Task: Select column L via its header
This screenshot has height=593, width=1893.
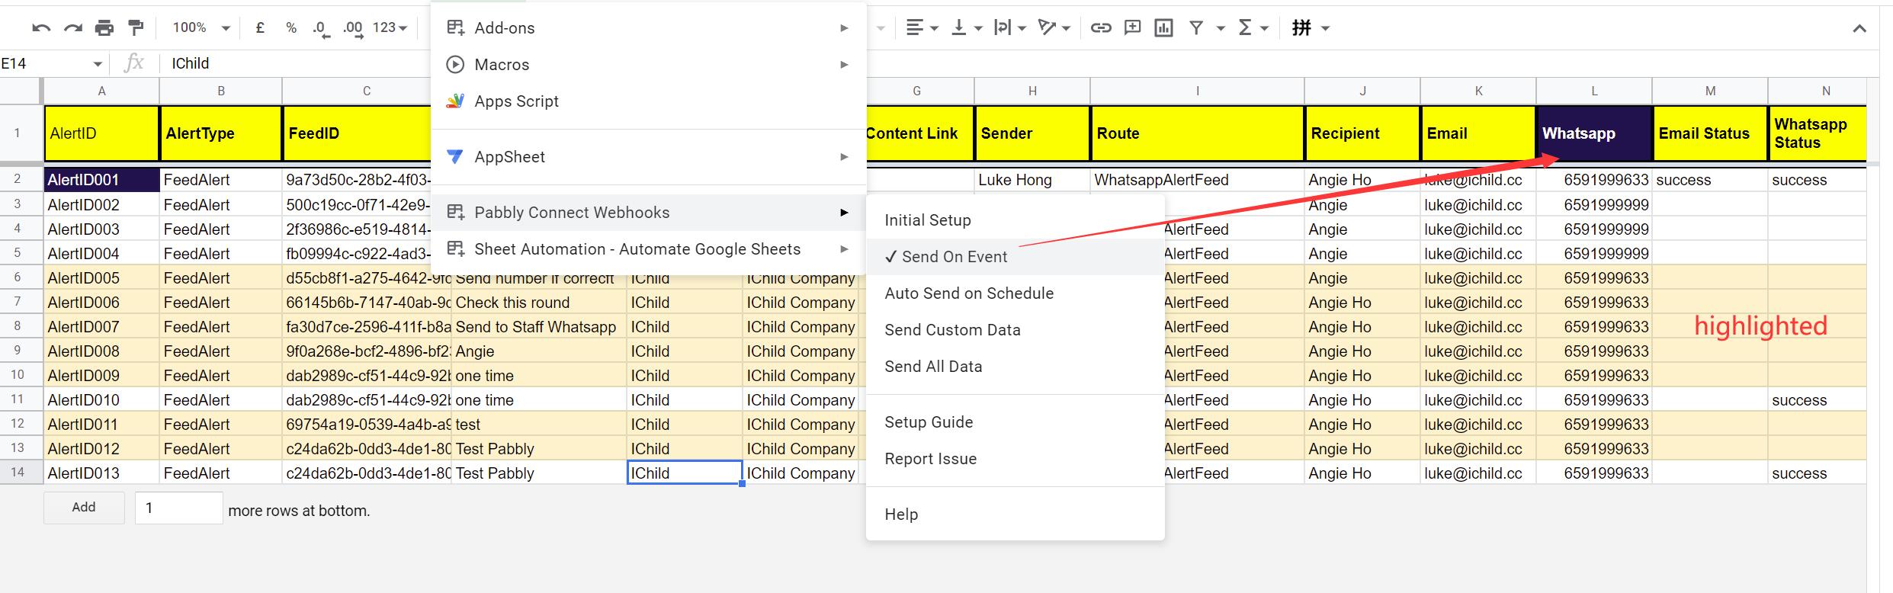Action: [1594, 91]
